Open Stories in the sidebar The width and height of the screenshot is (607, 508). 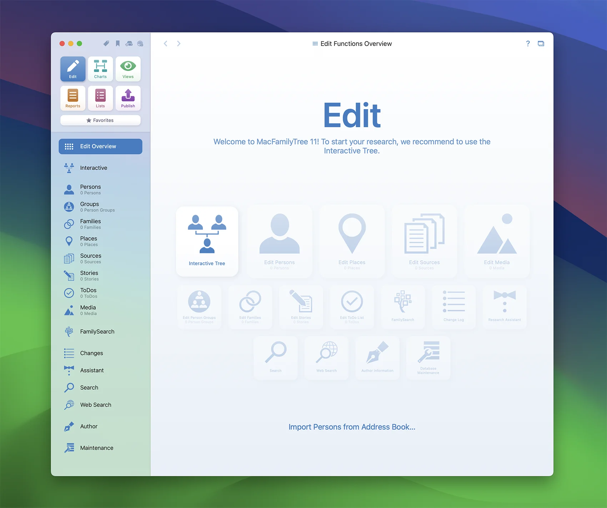100,276
